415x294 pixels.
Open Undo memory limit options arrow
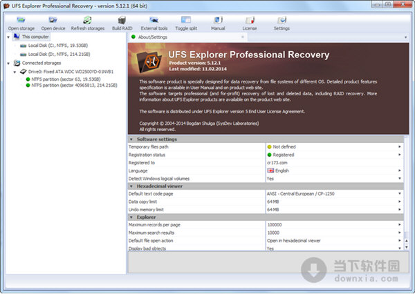(400, 210)
